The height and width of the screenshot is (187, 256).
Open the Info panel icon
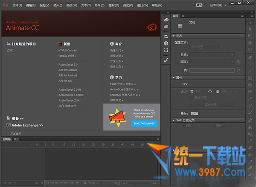[166, 43]
